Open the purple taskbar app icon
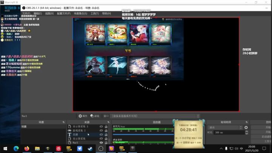 click(111, 149)
